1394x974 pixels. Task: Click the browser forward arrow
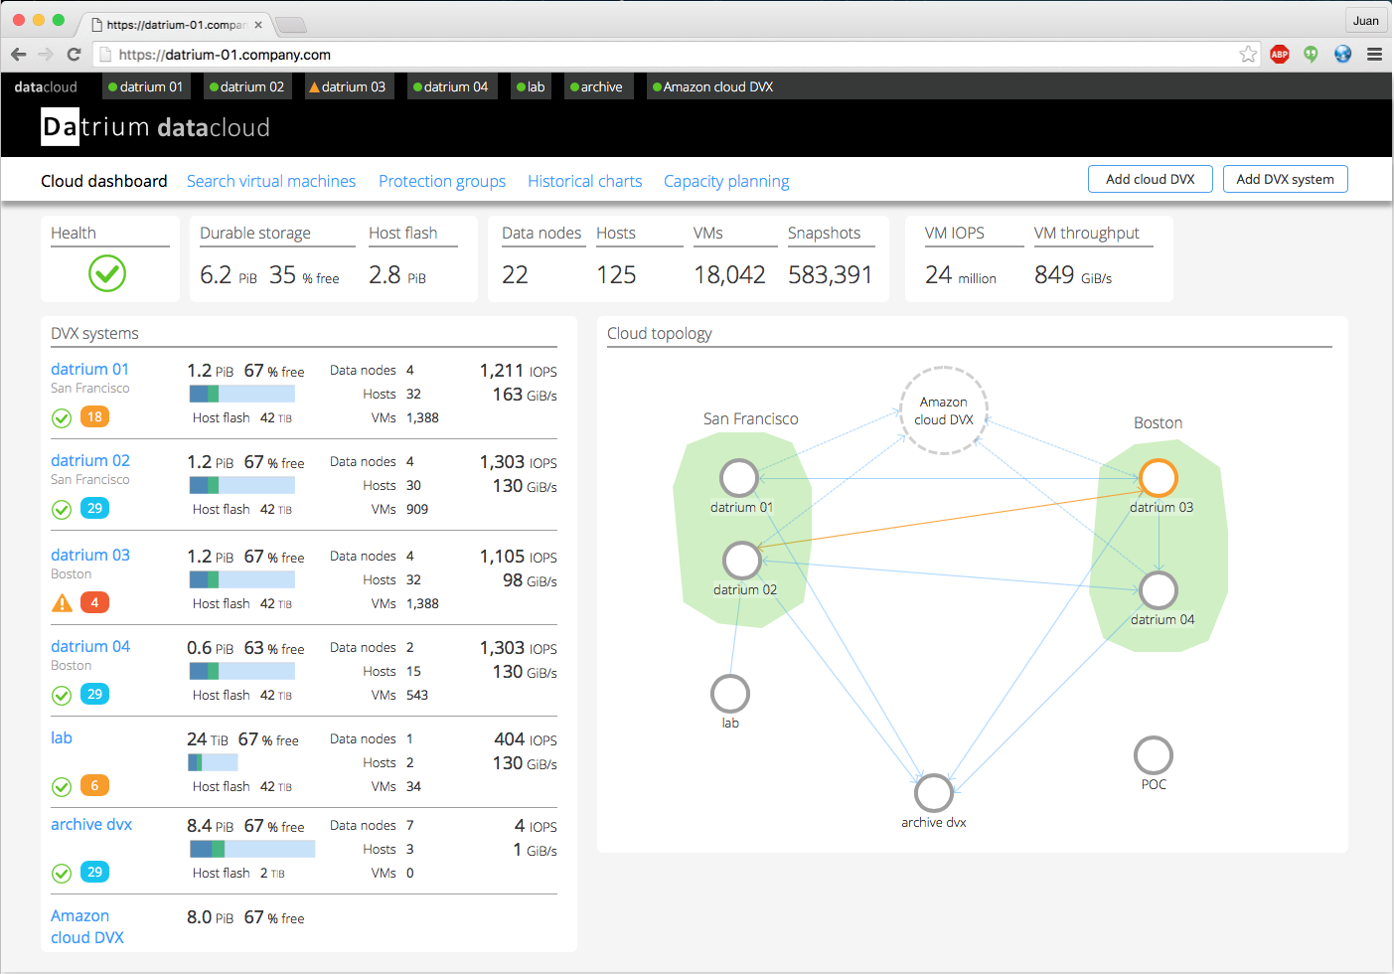tap(46, 55)
